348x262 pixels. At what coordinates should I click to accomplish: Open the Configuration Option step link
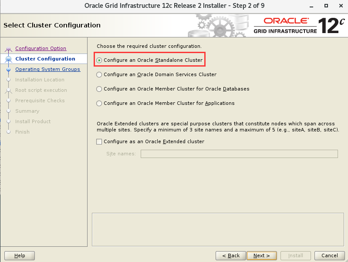41,48
